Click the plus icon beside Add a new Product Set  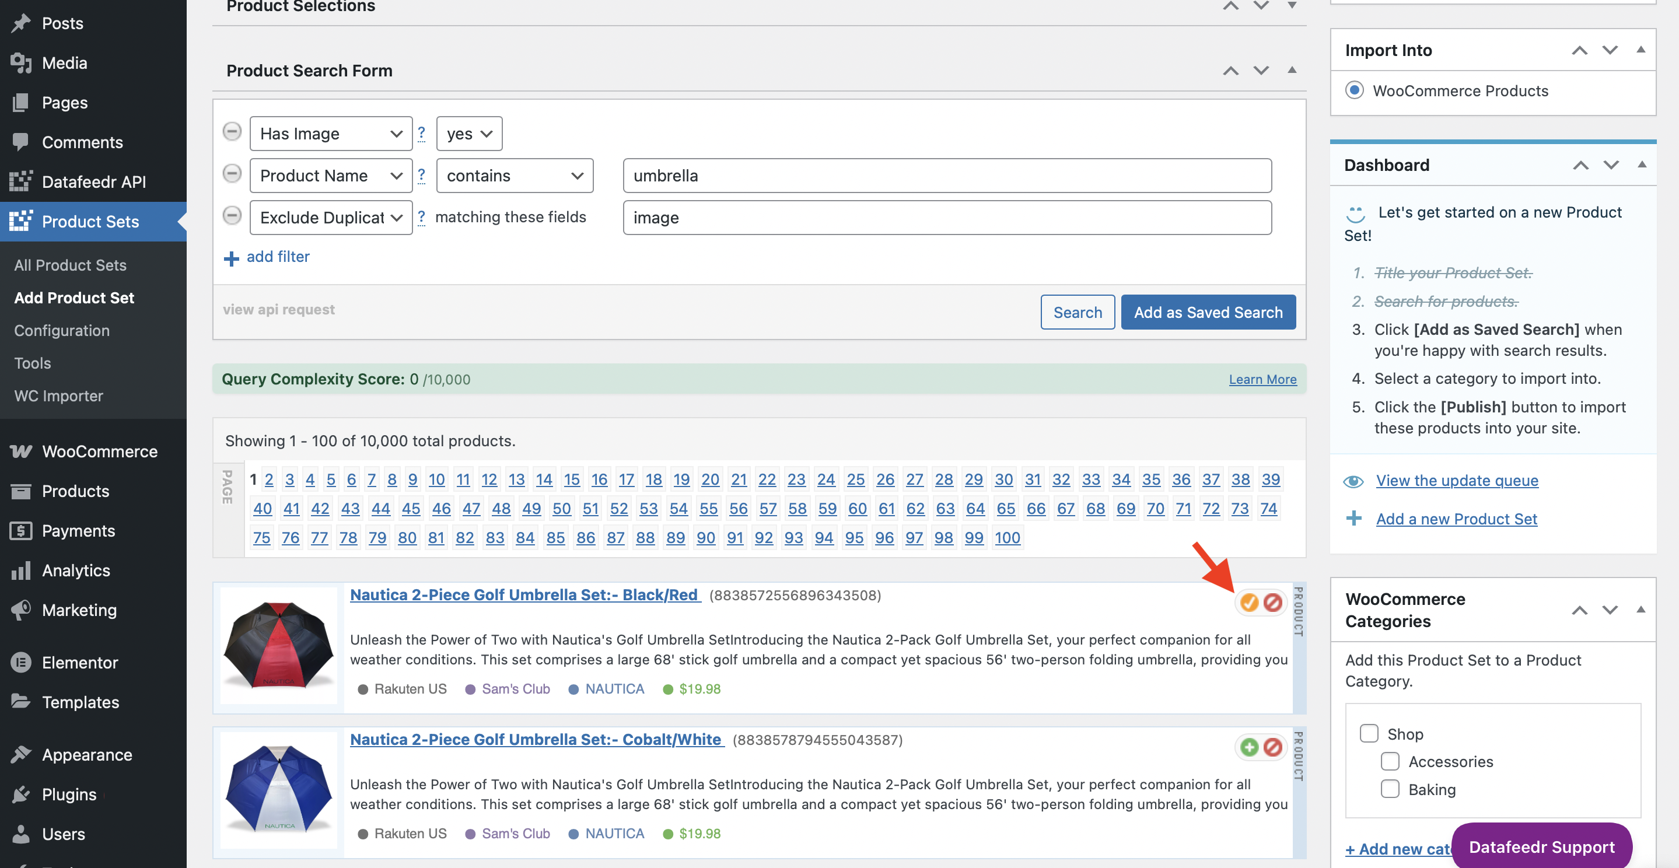tap(1353, 518)
